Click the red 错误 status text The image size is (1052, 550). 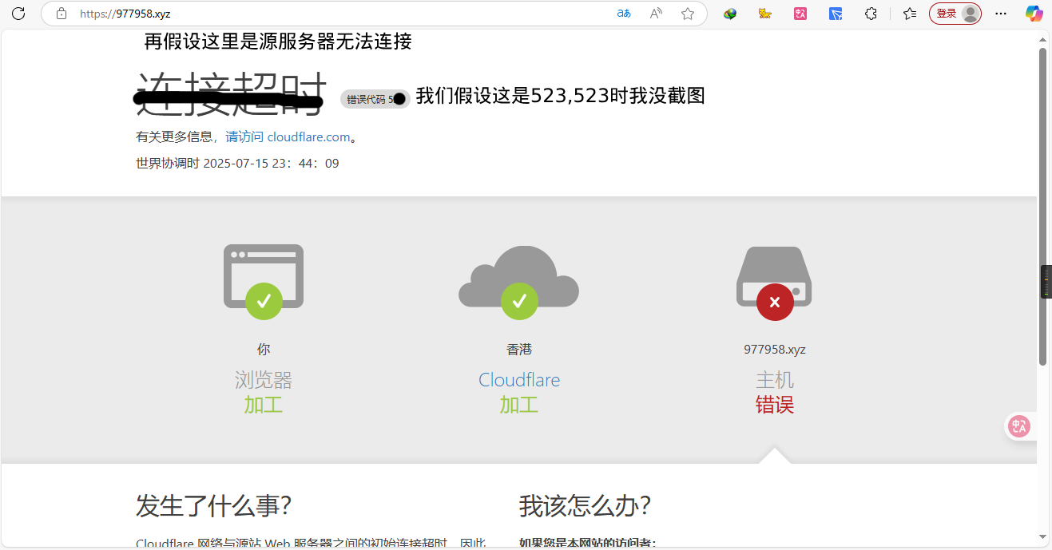pyautogui.click(x=775, y=405)
